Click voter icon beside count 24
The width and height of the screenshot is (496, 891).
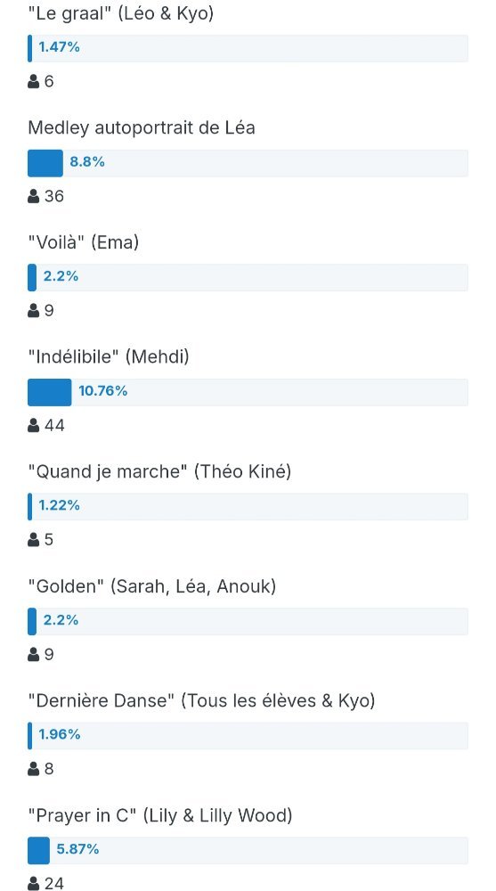click(x=34, y=884)
